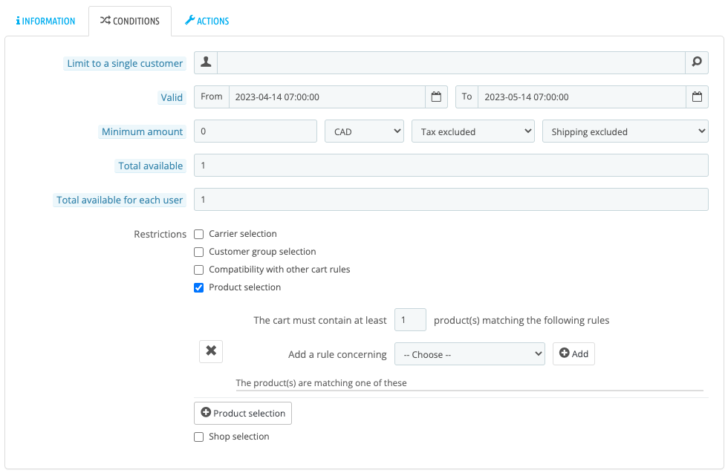728x473 pixels.
Task: Click the plus icon on Add button
Action: pos(565,353)
